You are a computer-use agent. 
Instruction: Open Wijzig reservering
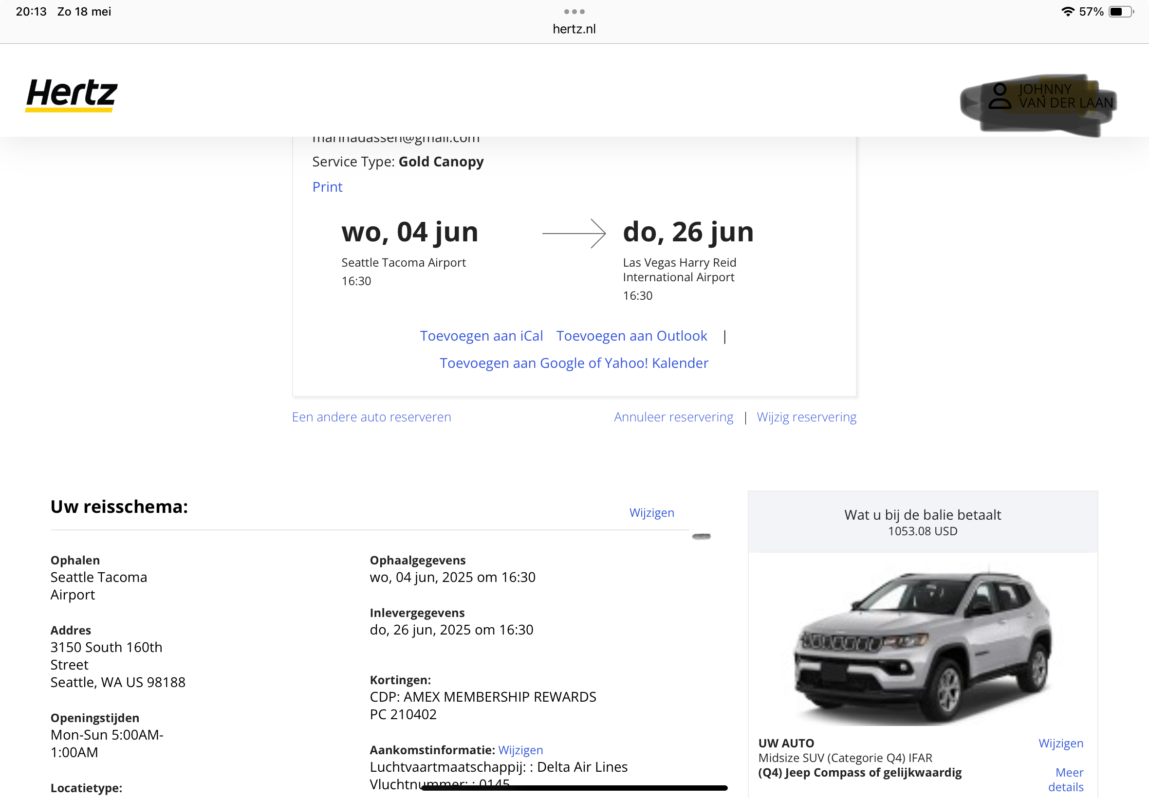click(806, 417)
